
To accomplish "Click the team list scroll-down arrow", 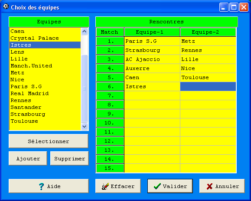I will click(x=85, y=127).
